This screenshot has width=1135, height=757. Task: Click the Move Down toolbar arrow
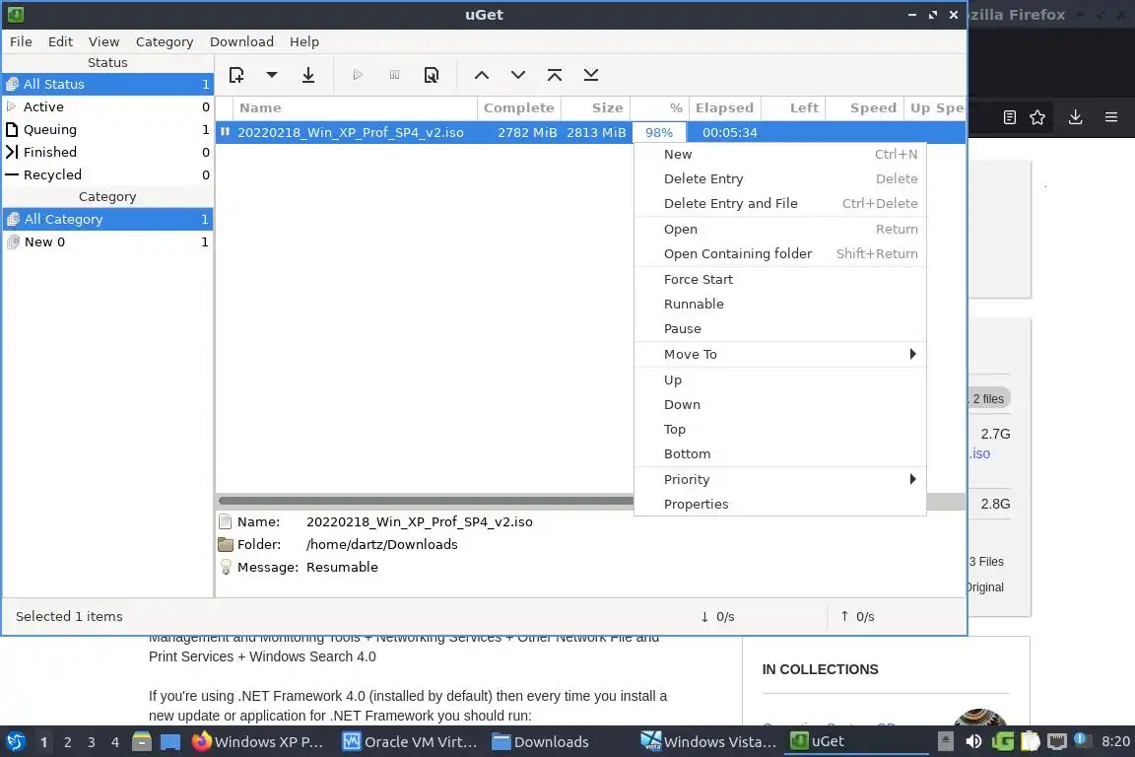pyautogui.click(x=518, y=75)
